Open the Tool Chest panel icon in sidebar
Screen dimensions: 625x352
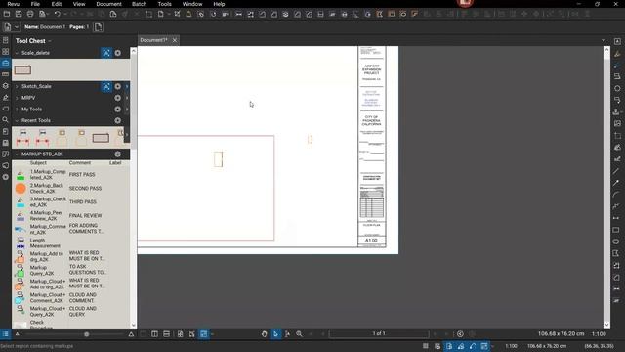pyautogui.click(x=6, y=63)
